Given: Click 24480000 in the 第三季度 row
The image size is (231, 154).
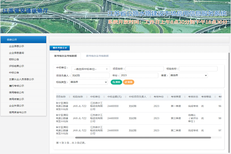Looking at the screenshot, I should [x=113, y=118].
